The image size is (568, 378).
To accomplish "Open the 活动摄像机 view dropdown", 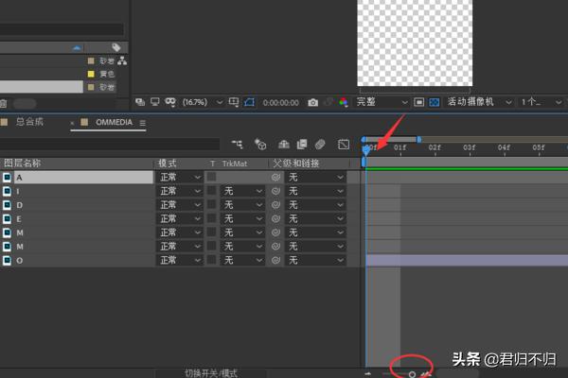I will pyautogui.click(x=479, y=102).
